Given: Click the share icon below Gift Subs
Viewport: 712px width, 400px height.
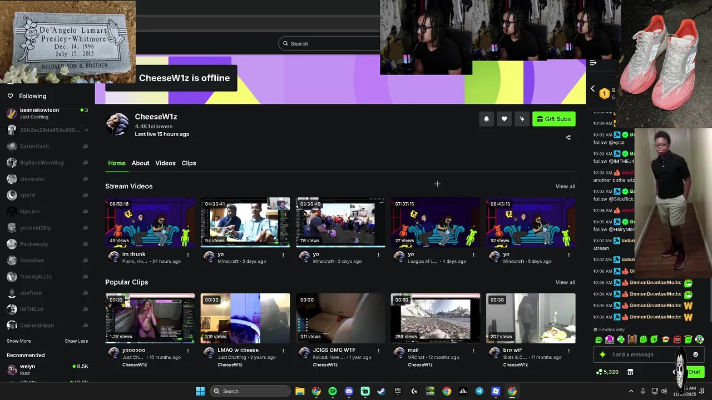Looking at the screenshot, I should coord(568,137).
